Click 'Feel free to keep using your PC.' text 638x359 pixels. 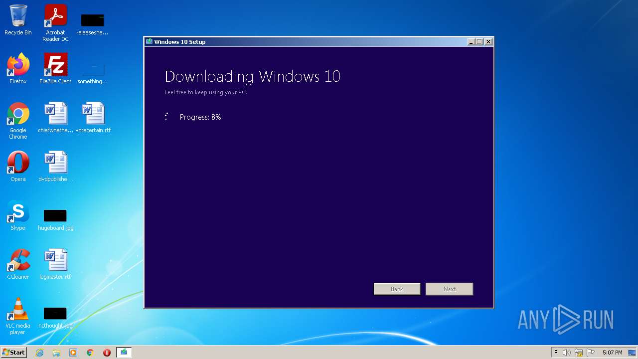click(x=206, y=92)
